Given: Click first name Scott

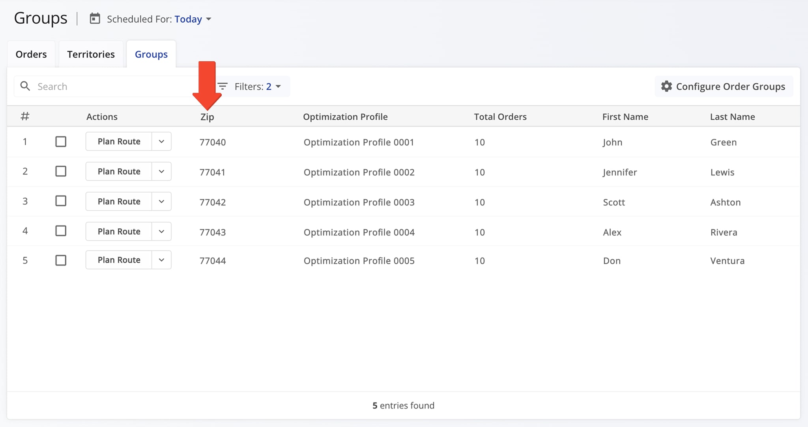Looking at the screenshot, I should 614,202.
